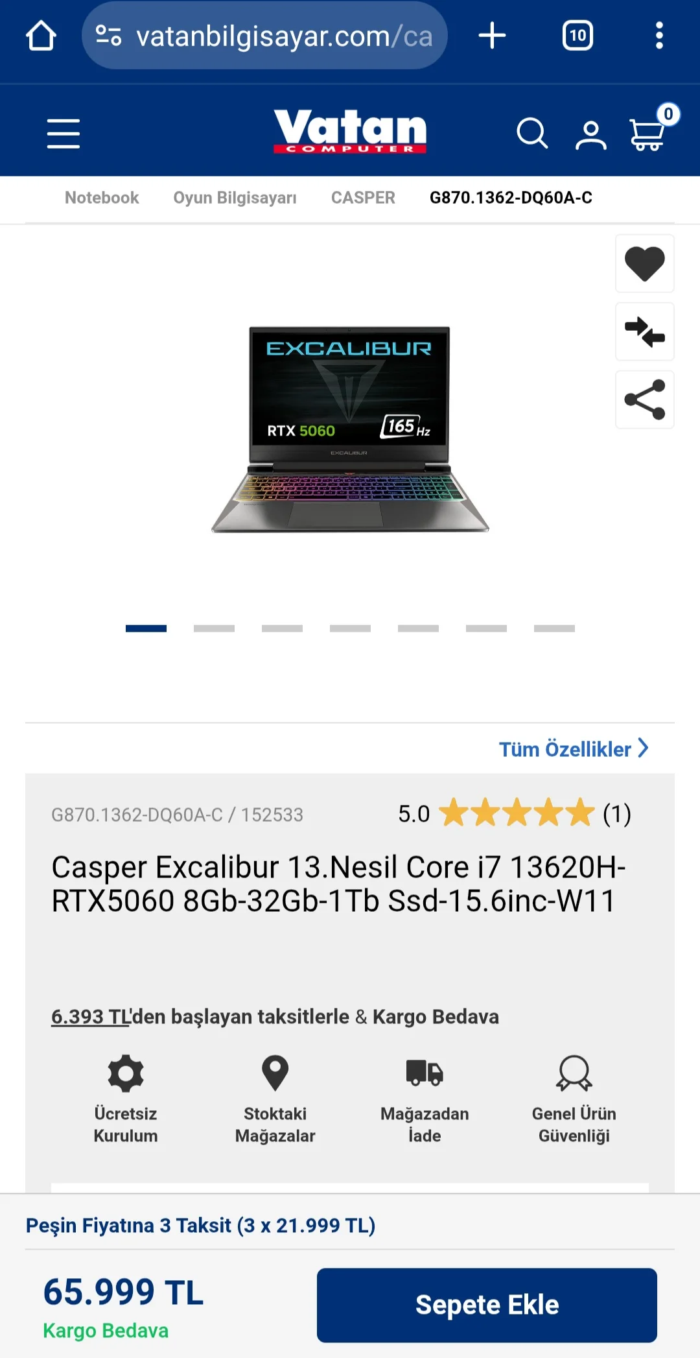Expand Tüm Özellikler link
This screenshot has height=1358, width=700.
tap(574, 749)
